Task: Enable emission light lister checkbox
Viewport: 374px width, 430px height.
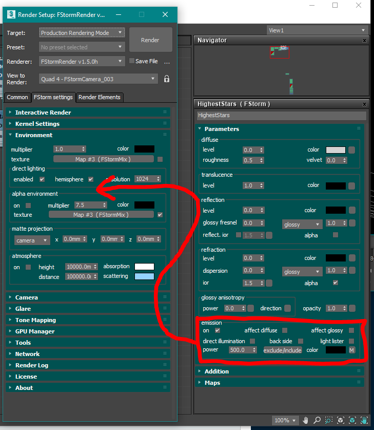Action: [x=351, y=341]
